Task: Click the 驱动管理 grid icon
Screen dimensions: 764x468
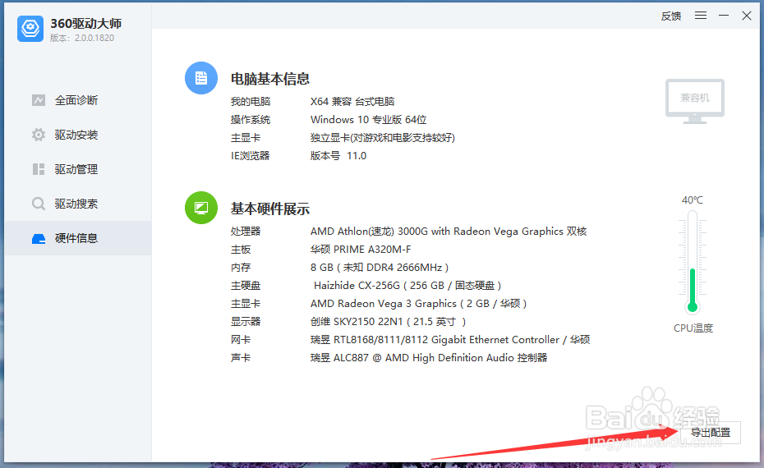Action: click(39, 169)
